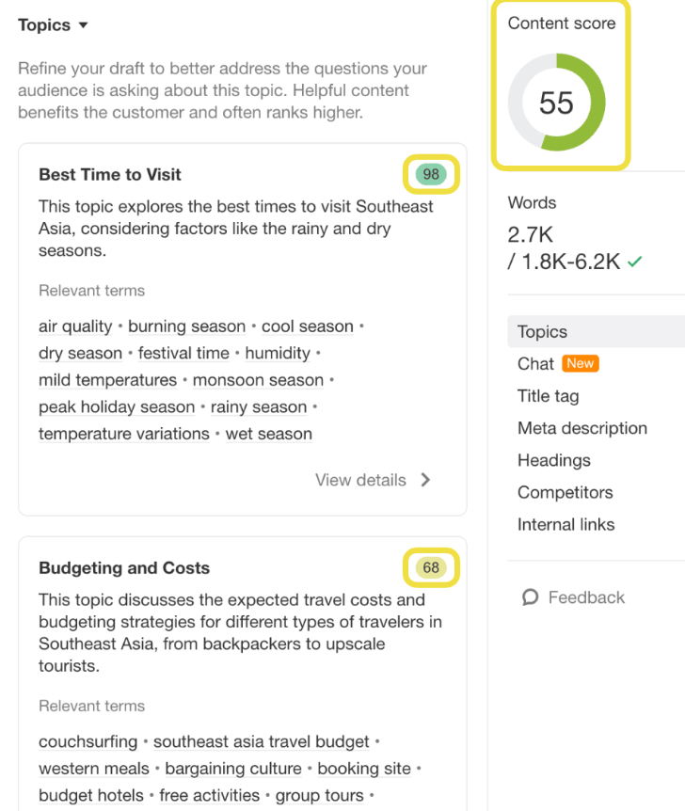Click the green word count checkmark
Viewport: 685px width, 811px height.
click(x=635, y=262)
